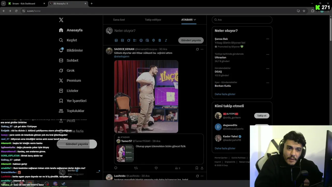Viewport: 332px width, 187px height.
Task: Add media image to the post
Action: click(116, 40)
